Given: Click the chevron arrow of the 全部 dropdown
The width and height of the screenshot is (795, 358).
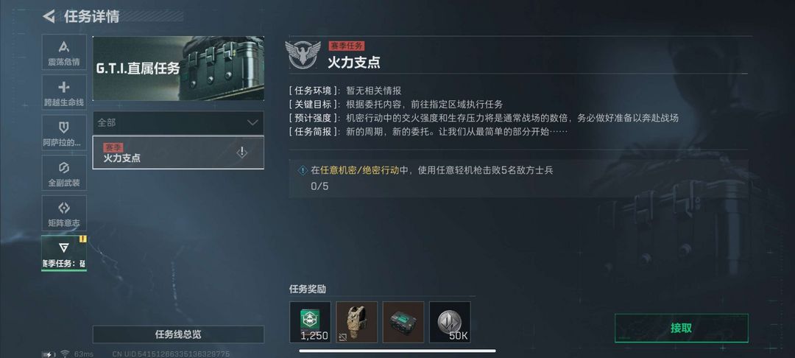Looking at the screenshot, I should pyautogui.click(x=252, y=123).
